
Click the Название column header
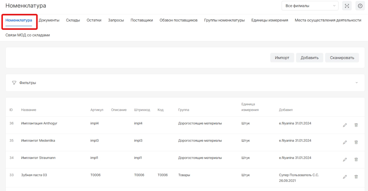tap(29, 110)
